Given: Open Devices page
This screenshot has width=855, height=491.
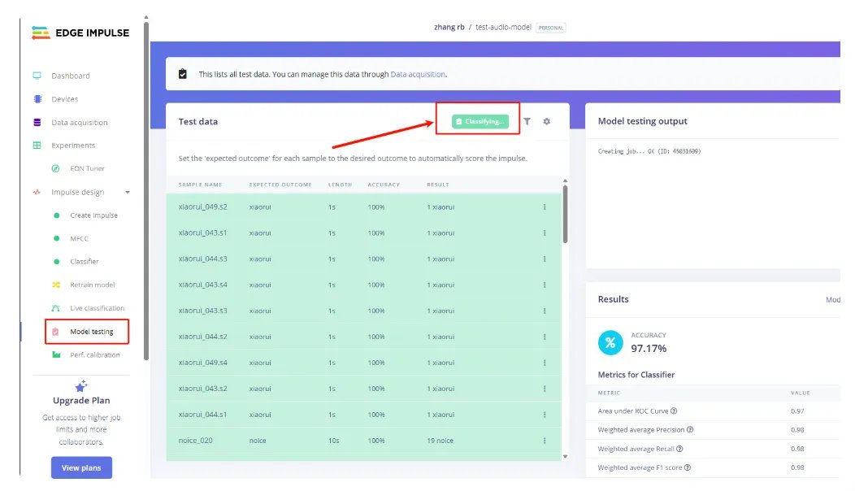Looking at the screenshot, I should tap(64, 99).
